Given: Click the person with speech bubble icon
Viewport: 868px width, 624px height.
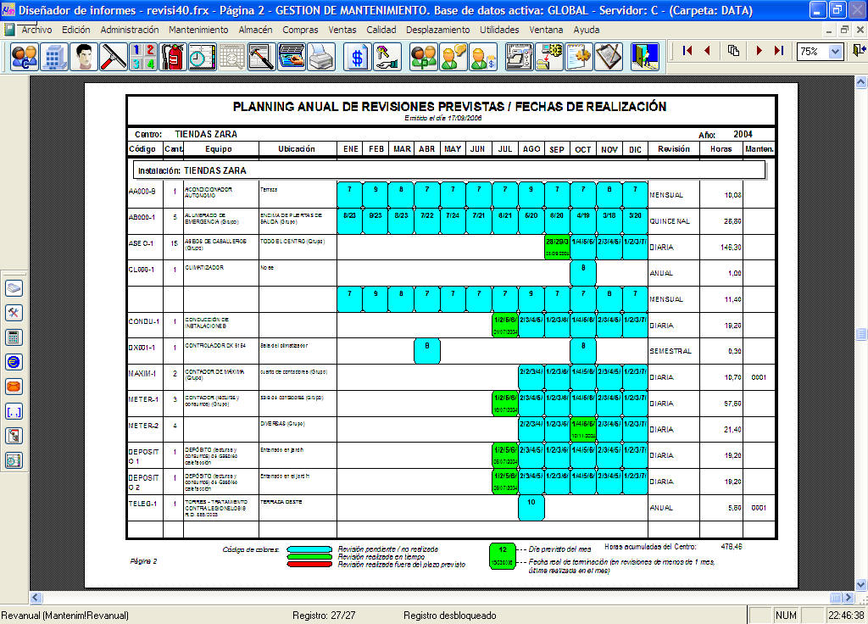Looking at the screenshot, I should point(453,57).
